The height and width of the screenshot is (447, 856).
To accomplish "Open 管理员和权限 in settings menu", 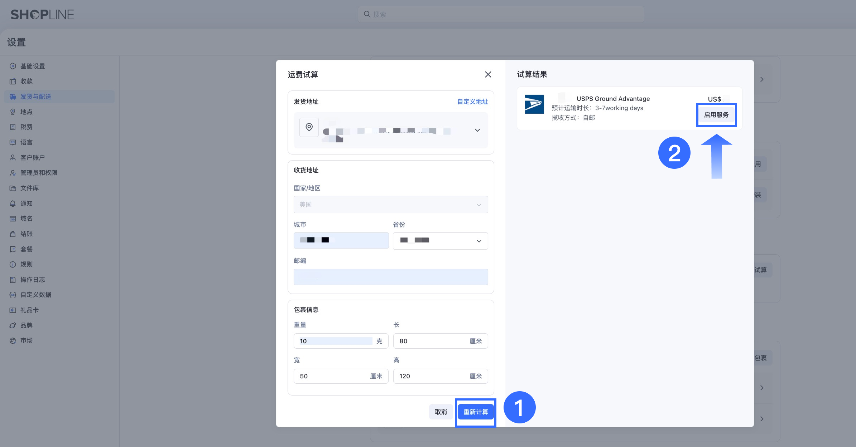I will tap(39, 173).
